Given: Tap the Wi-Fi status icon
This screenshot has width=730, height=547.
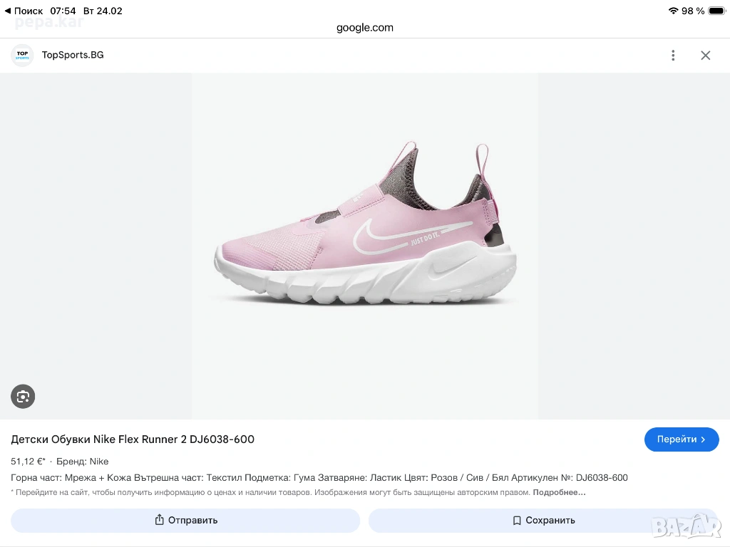Looking at the screenshot, I should 673,11.
